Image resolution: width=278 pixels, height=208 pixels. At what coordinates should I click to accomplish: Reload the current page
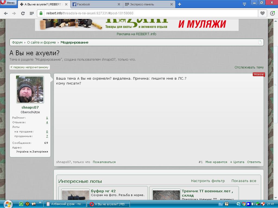coord(23,13)
